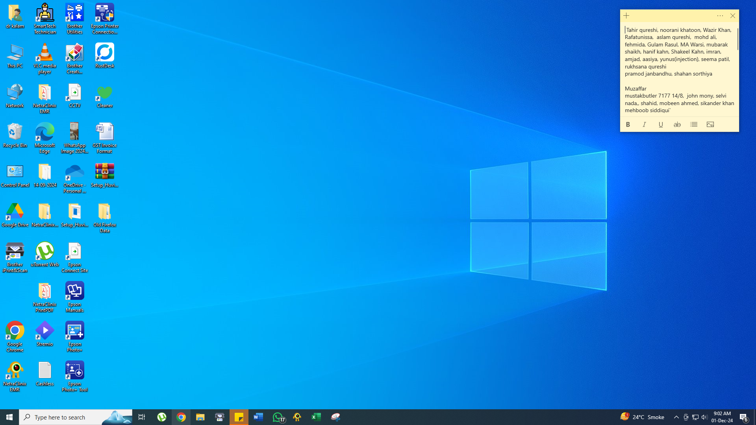Image resolution: width=756 pixels, height=425 pixels.
Task: Toggle bullet list in sticky note
Action: pyautogui.click(x=694, y=124)
